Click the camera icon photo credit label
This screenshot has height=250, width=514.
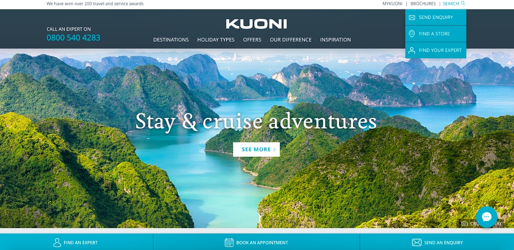(x=464, y=223)
